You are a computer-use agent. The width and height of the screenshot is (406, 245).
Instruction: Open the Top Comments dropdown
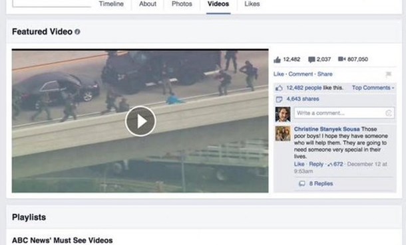(x=373, y=88)
